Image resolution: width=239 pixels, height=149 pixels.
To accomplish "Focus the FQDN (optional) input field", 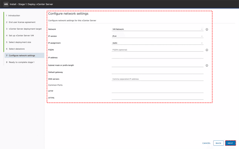I will click(158, 50).
